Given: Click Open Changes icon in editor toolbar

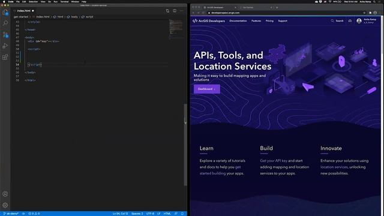Looking at the screenshot, I should pyautogui.click(x=167, y=11).
